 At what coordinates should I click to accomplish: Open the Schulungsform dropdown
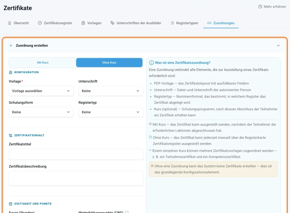pyautogui.click(x=41, y=112)
